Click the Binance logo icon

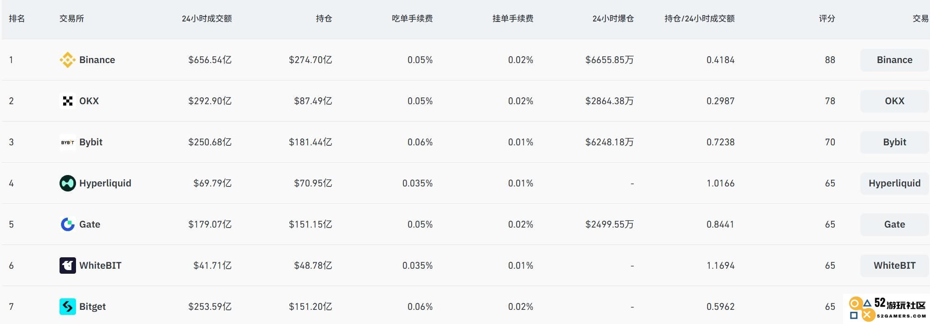point(68,60)
